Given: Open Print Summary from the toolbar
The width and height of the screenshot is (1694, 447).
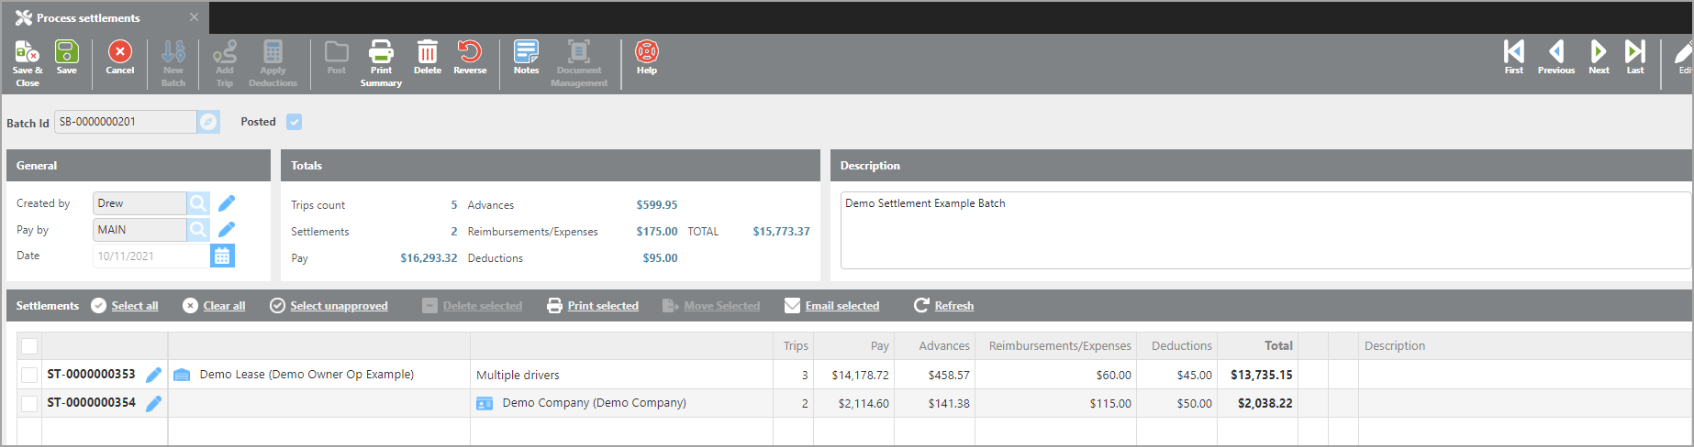Looking at the screenshot, I should click(x=381, y=54).
